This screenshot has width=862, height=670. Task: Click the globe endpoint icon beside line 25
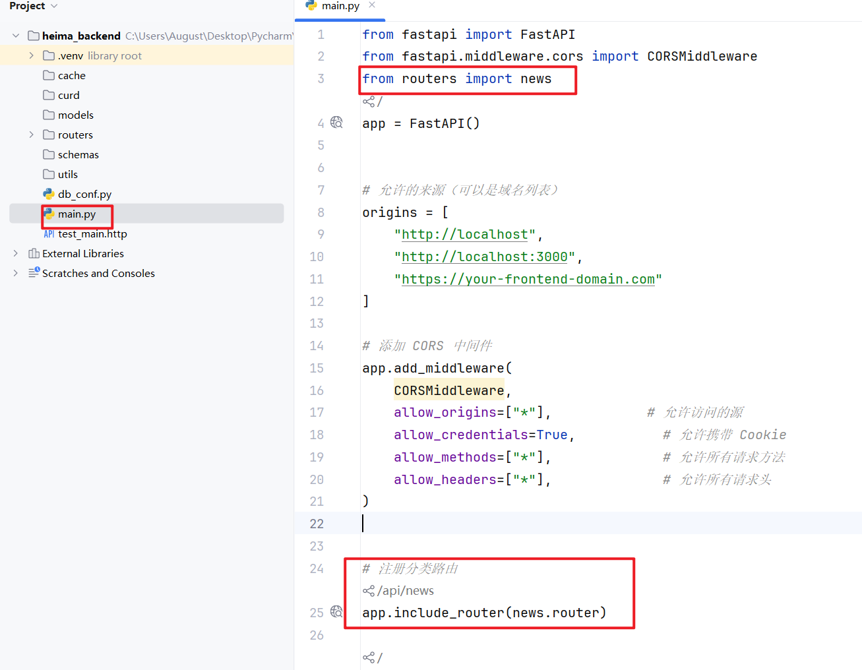pyautogui.click(x=336, y=612)
